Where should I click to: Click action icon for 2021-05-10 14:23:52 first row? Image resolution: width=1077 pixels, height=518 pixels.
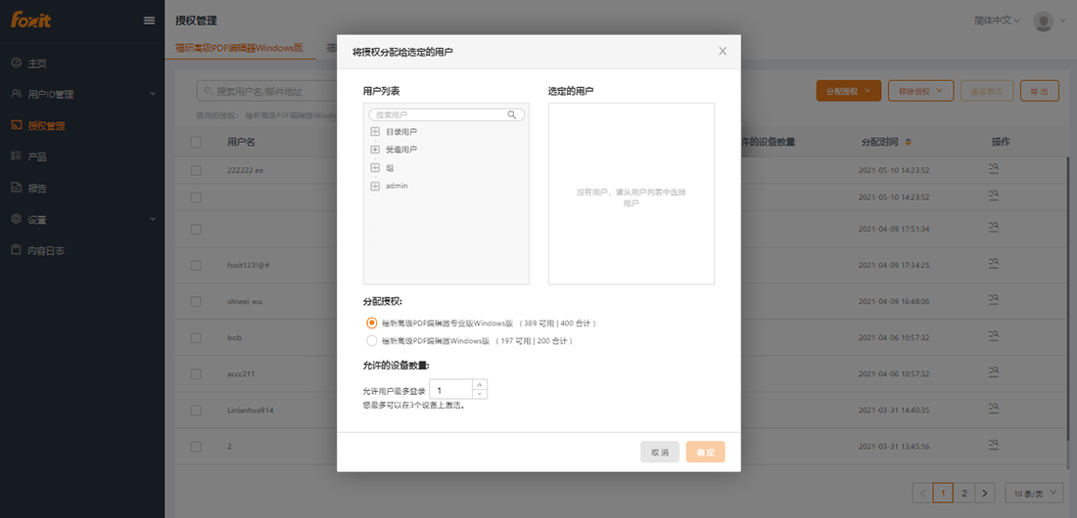pyautogui.click(x=993, y=167)
